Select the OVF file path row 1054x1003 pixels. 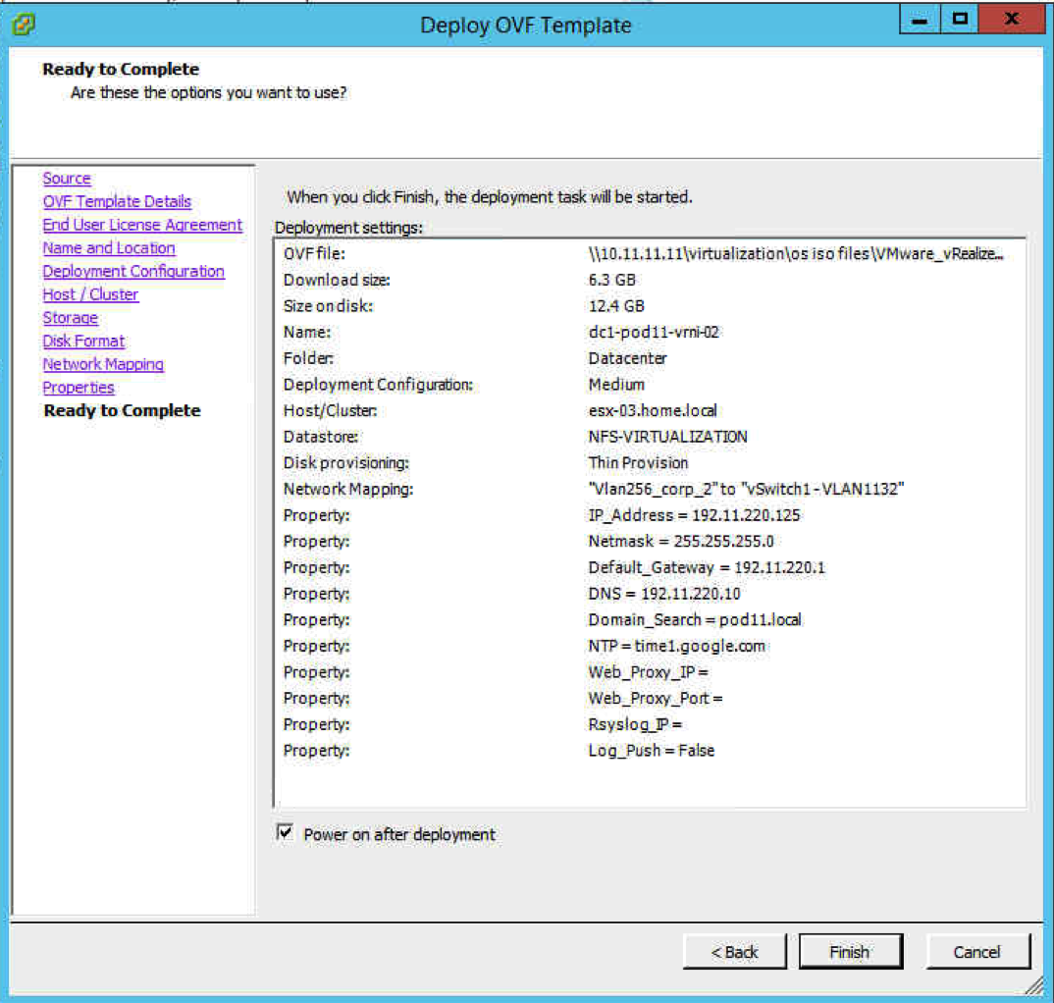coord(648,254)
